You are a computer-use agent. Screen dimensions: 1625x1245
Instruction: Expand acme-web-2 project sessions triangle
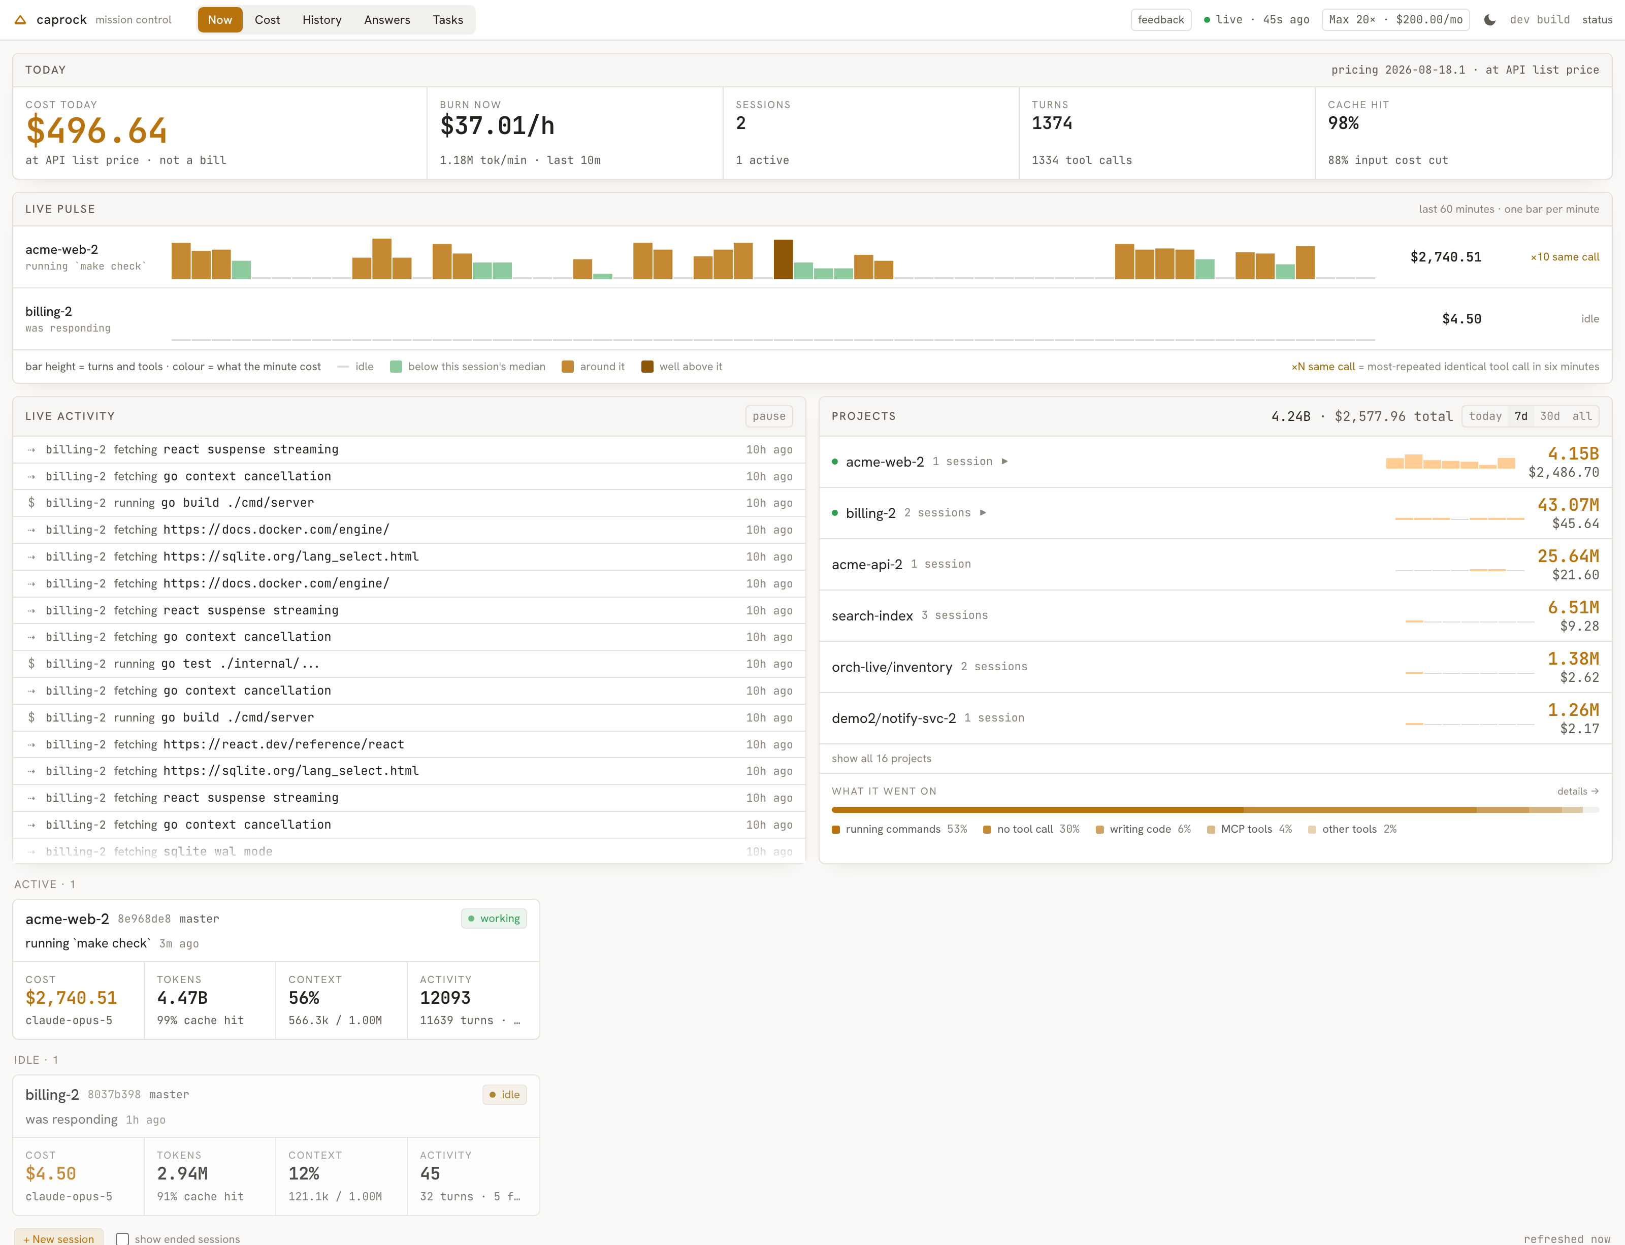1005,462
